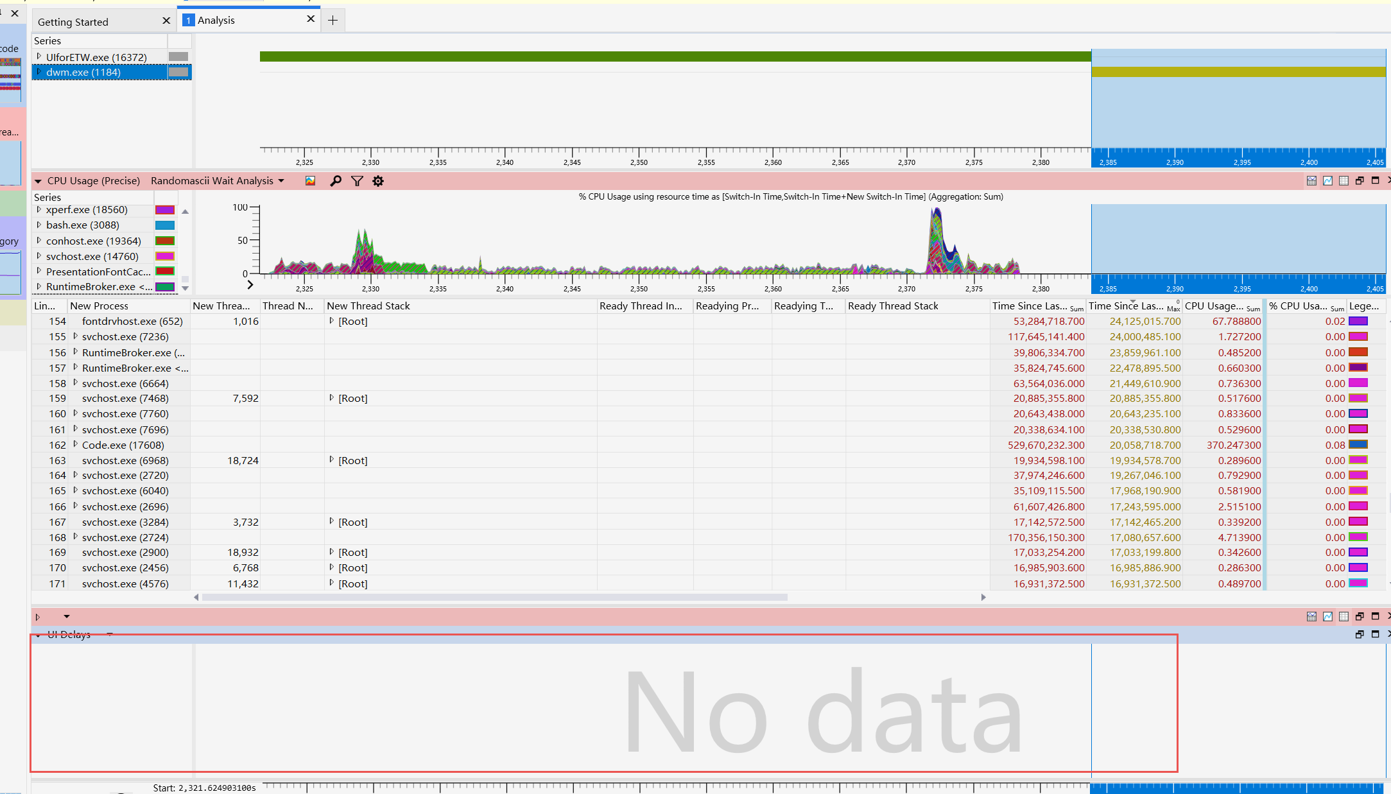
Task: Sort by the Ready Thread Stack column header
Action: click(892, 306)
